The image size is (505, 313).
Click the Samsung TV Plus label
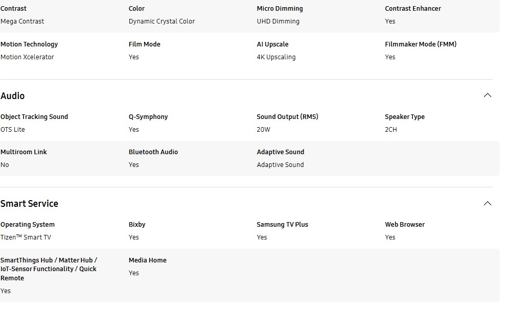[x=282, y=225]
